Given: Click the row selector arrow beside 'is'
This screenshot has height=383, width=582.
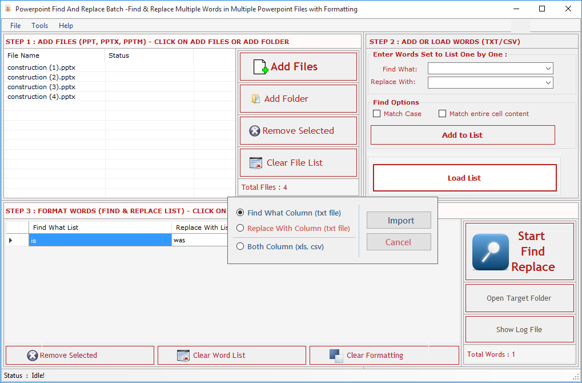Looking at the screenshot, I should coord(10,240).
